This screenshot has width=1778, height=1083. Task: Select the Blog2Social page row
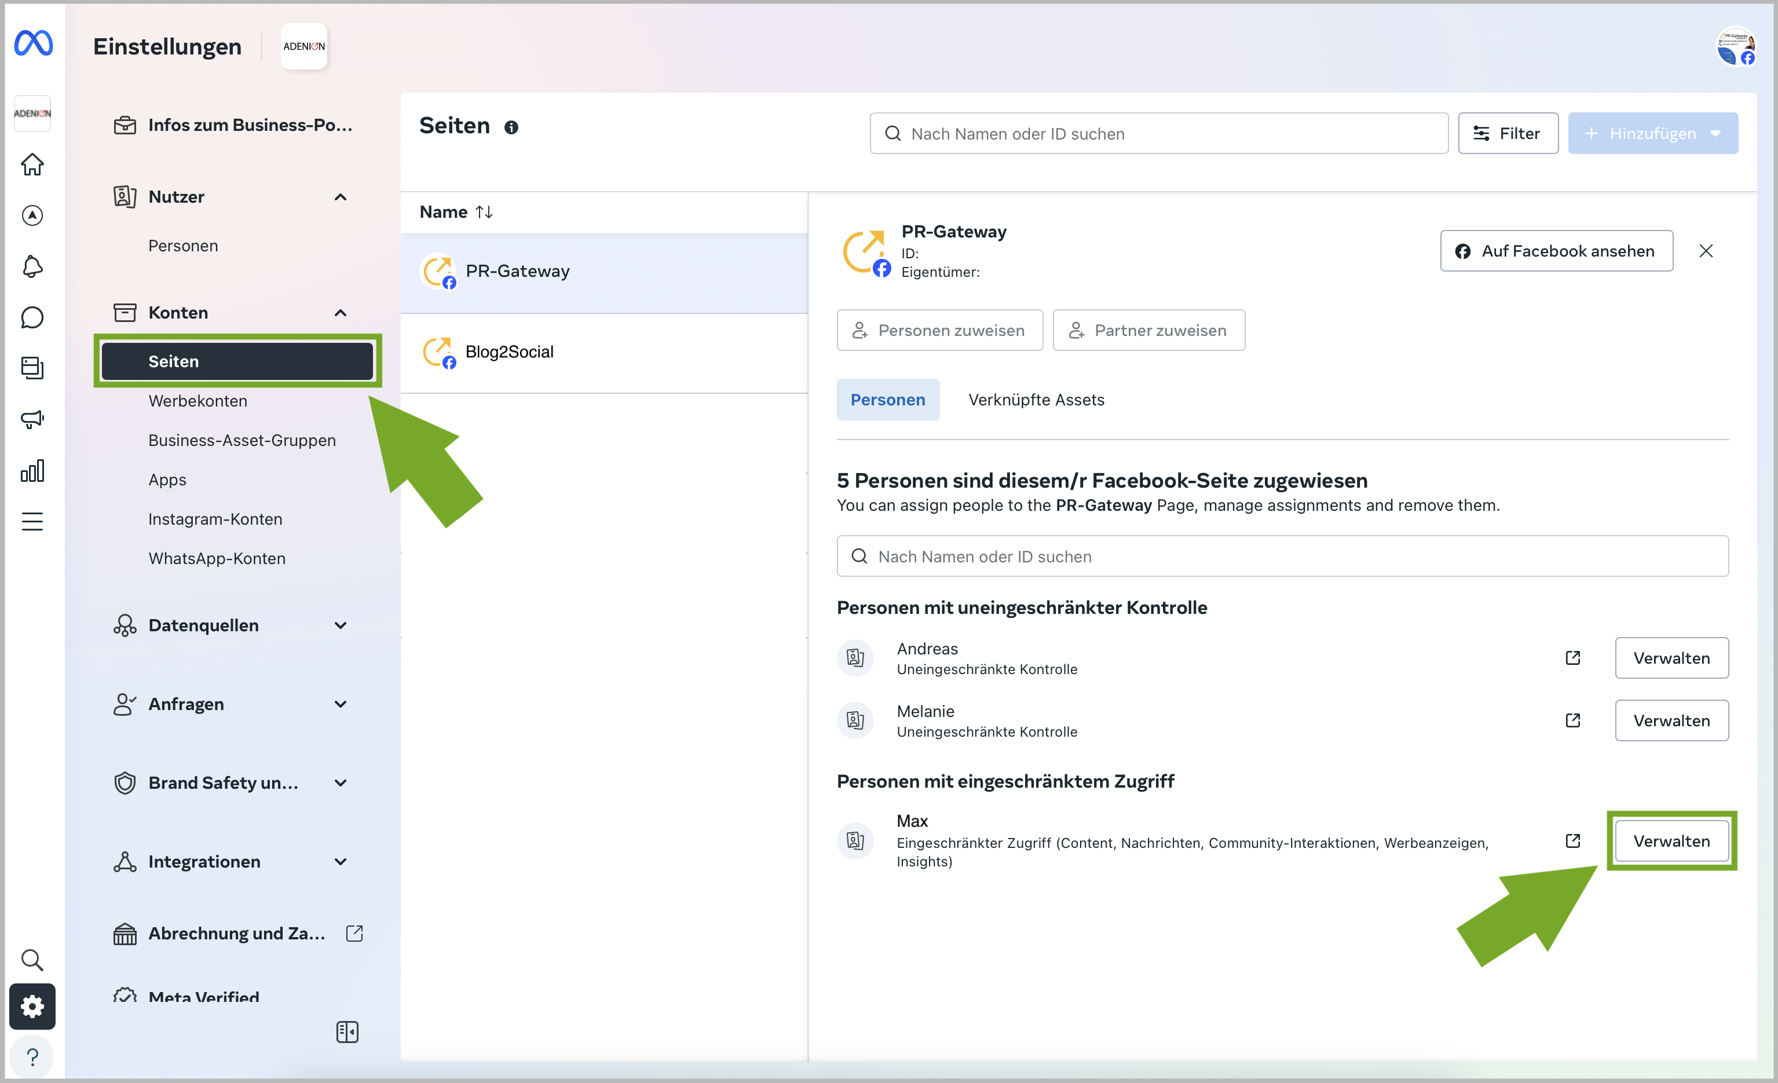coord(604,353)
